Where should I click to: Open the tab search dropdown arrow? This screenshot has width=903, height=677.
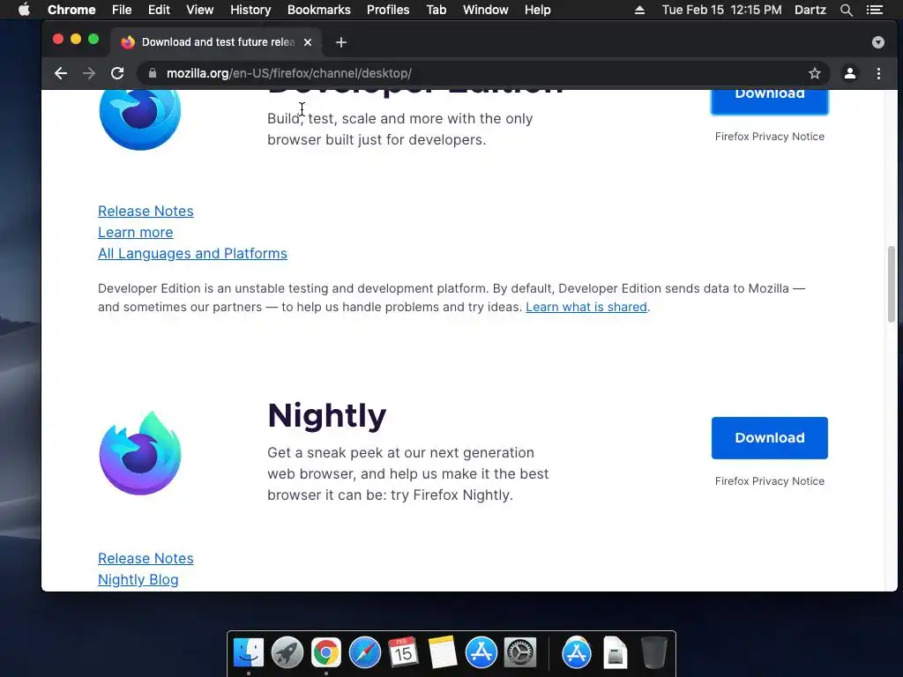877,42
